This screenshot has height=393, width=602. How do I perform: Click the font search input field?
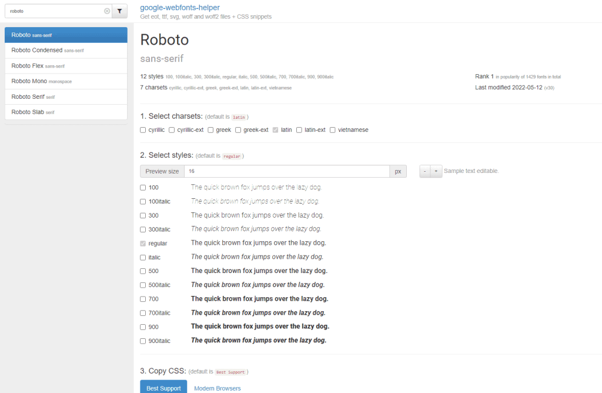[58, 11]
